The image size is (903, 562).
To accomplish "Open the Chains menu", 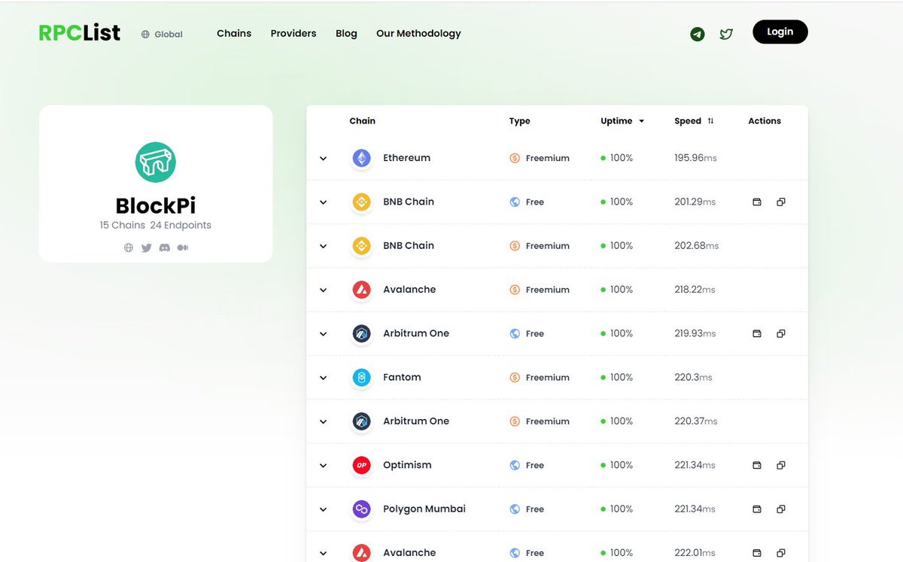I will 234,33.
